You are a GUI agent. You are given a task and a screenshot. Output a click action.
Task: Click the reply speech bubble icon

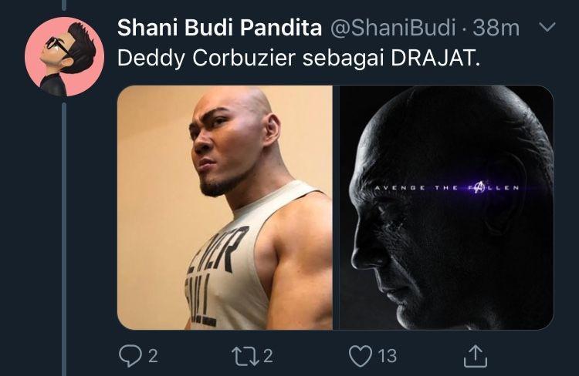click(x=130, y=356)
